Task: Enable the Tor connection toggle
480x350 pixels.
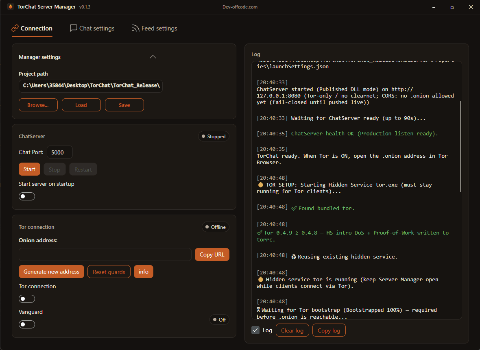Action: point(26,299)
